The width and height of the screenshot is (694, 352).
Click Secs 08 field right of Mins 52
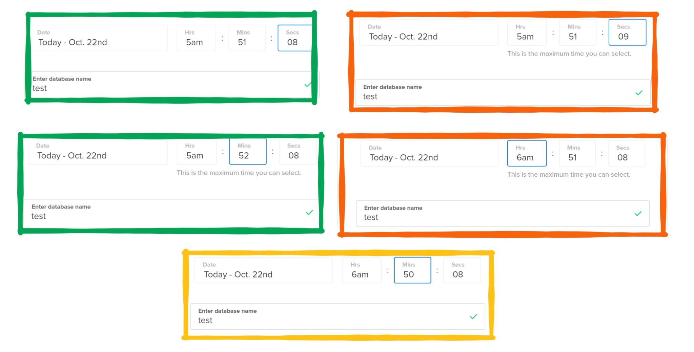point(298,151)
